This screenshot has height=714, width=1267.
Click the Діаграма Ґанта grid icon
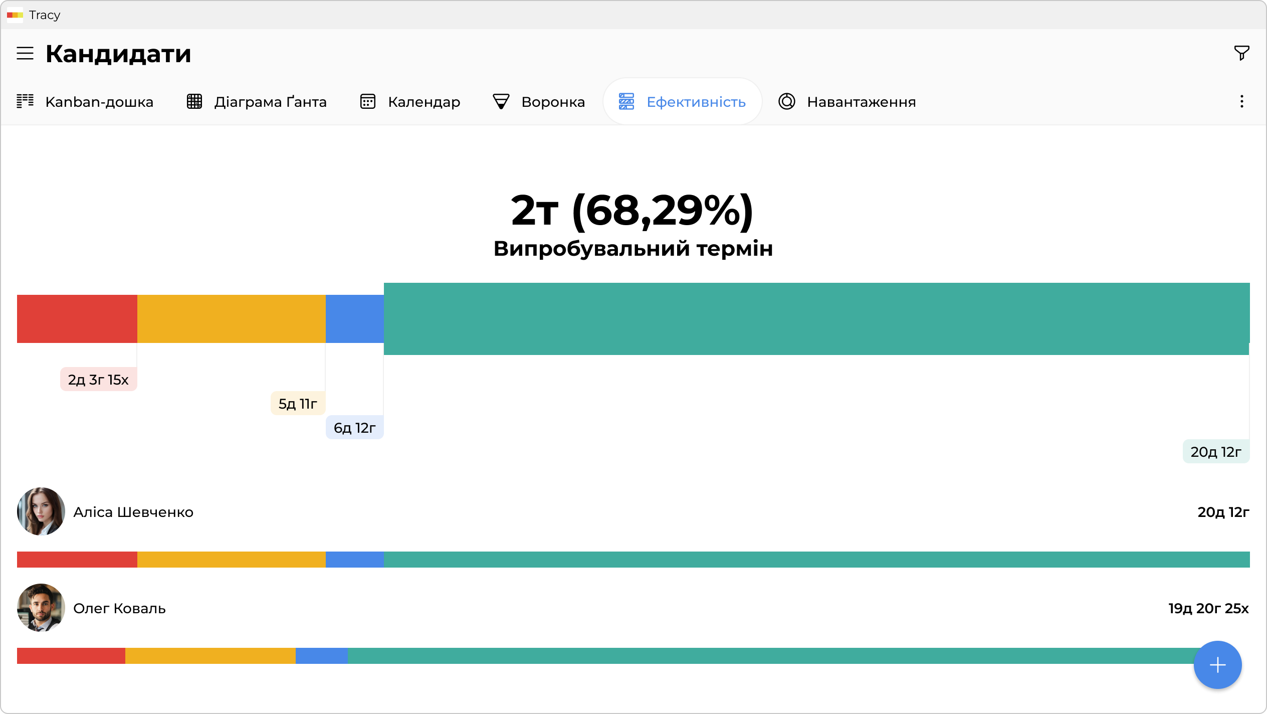tap(194, 102)
